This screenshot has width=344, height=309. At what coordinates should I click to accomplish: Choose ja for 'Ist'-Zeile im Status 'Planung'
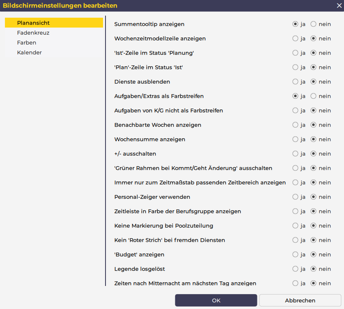click(x=295, y=53)
